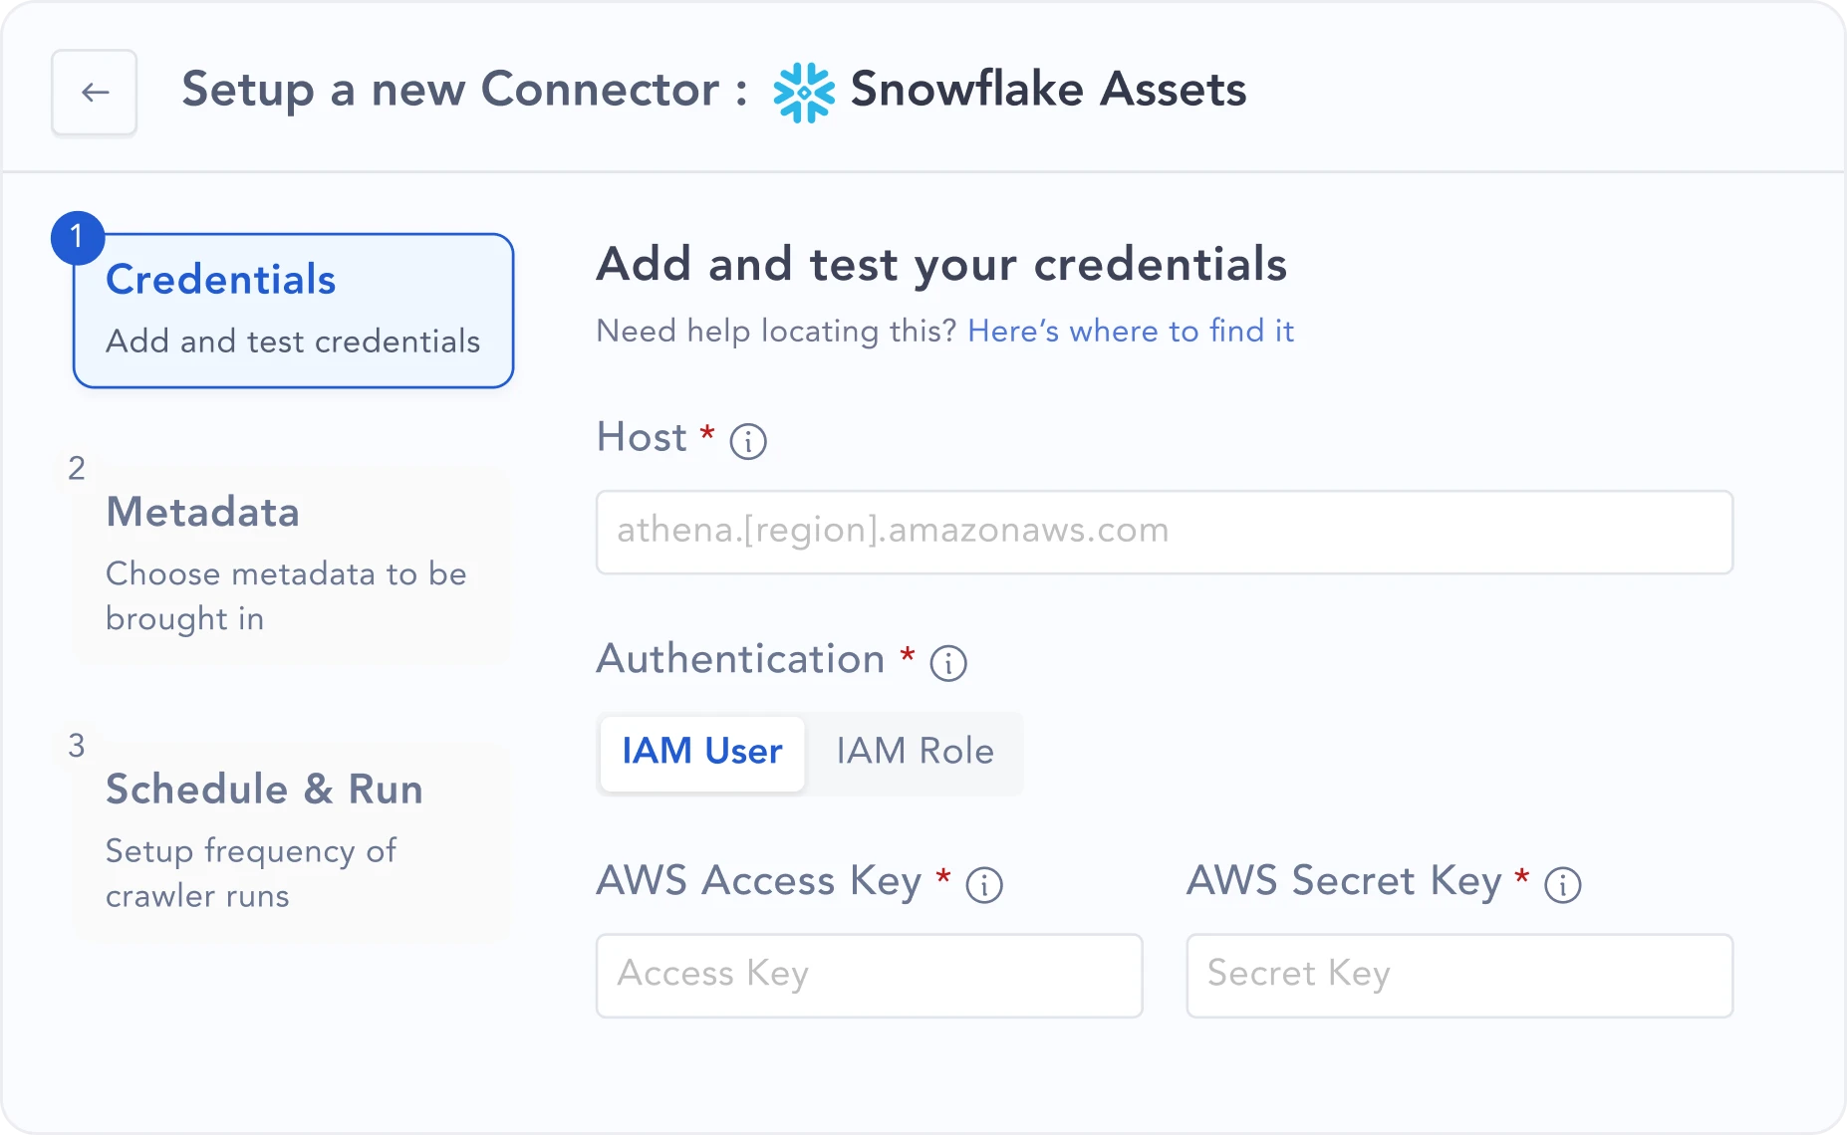Click the Authentication info icon
1847x1135 pixels.
947,663
